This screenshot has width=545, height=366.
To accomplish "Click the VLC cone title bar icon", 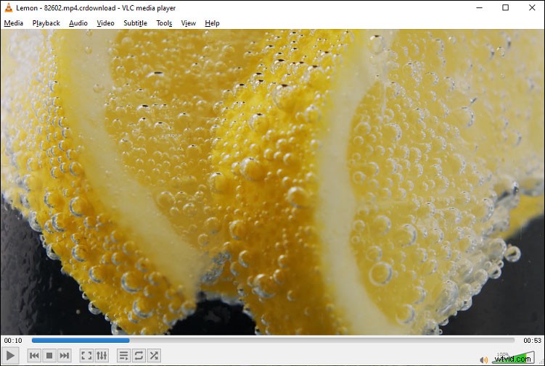I will pos(9,8).
